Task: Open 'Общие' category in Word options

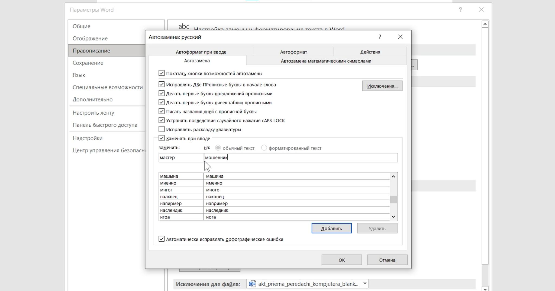Action: [x=107, y=26]
